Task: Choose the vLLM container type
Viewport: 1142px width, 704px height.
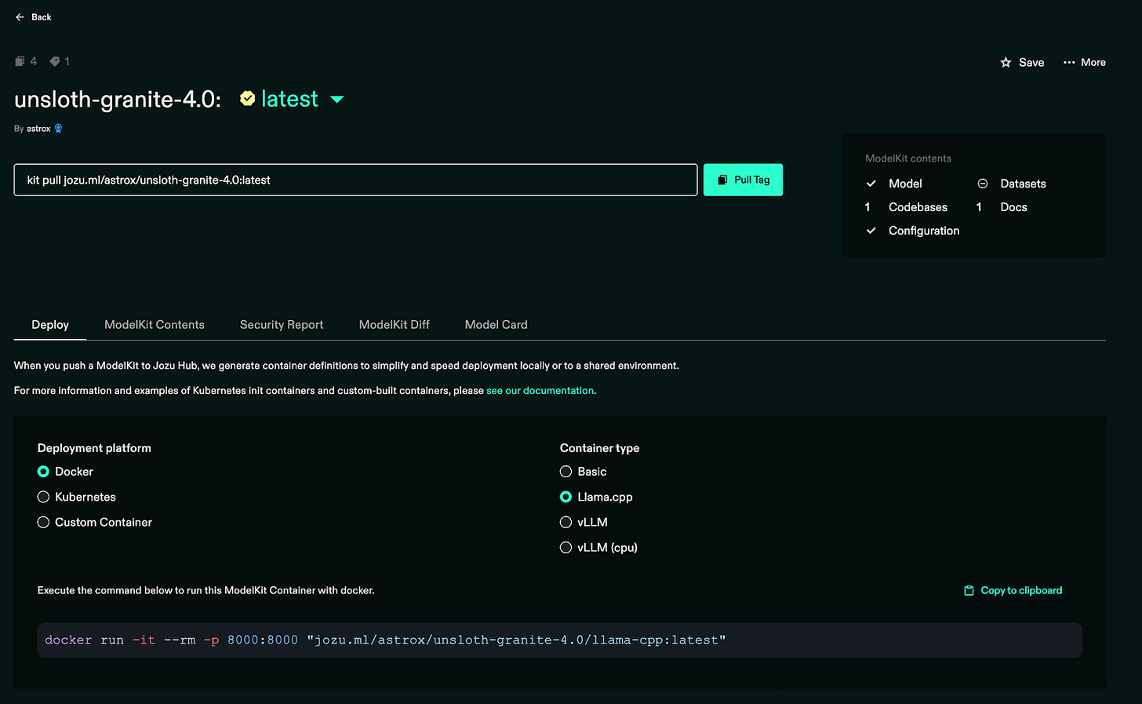Action: tap(566, 522)
